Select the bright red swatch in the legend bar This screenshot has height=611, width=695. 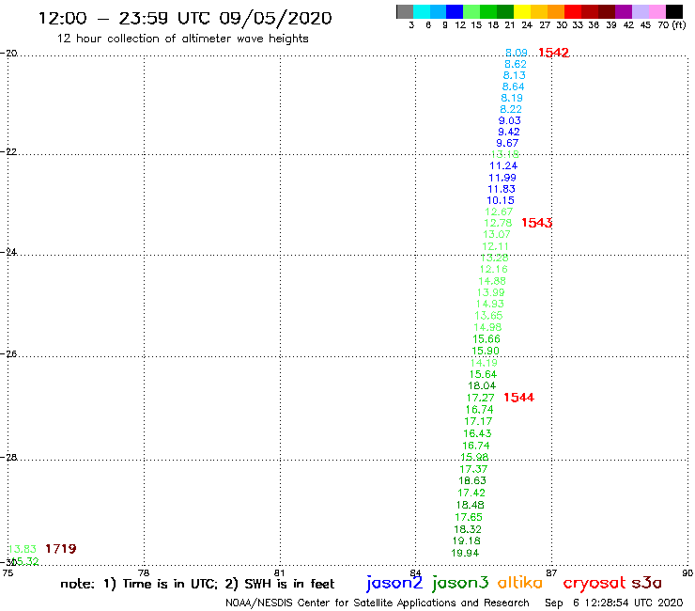pos(573,11)
